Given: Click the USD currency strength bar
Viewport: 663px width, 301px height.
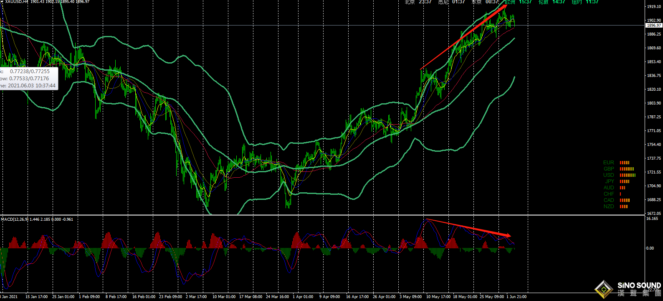Looking at the screenshot, I should [628, 175].
